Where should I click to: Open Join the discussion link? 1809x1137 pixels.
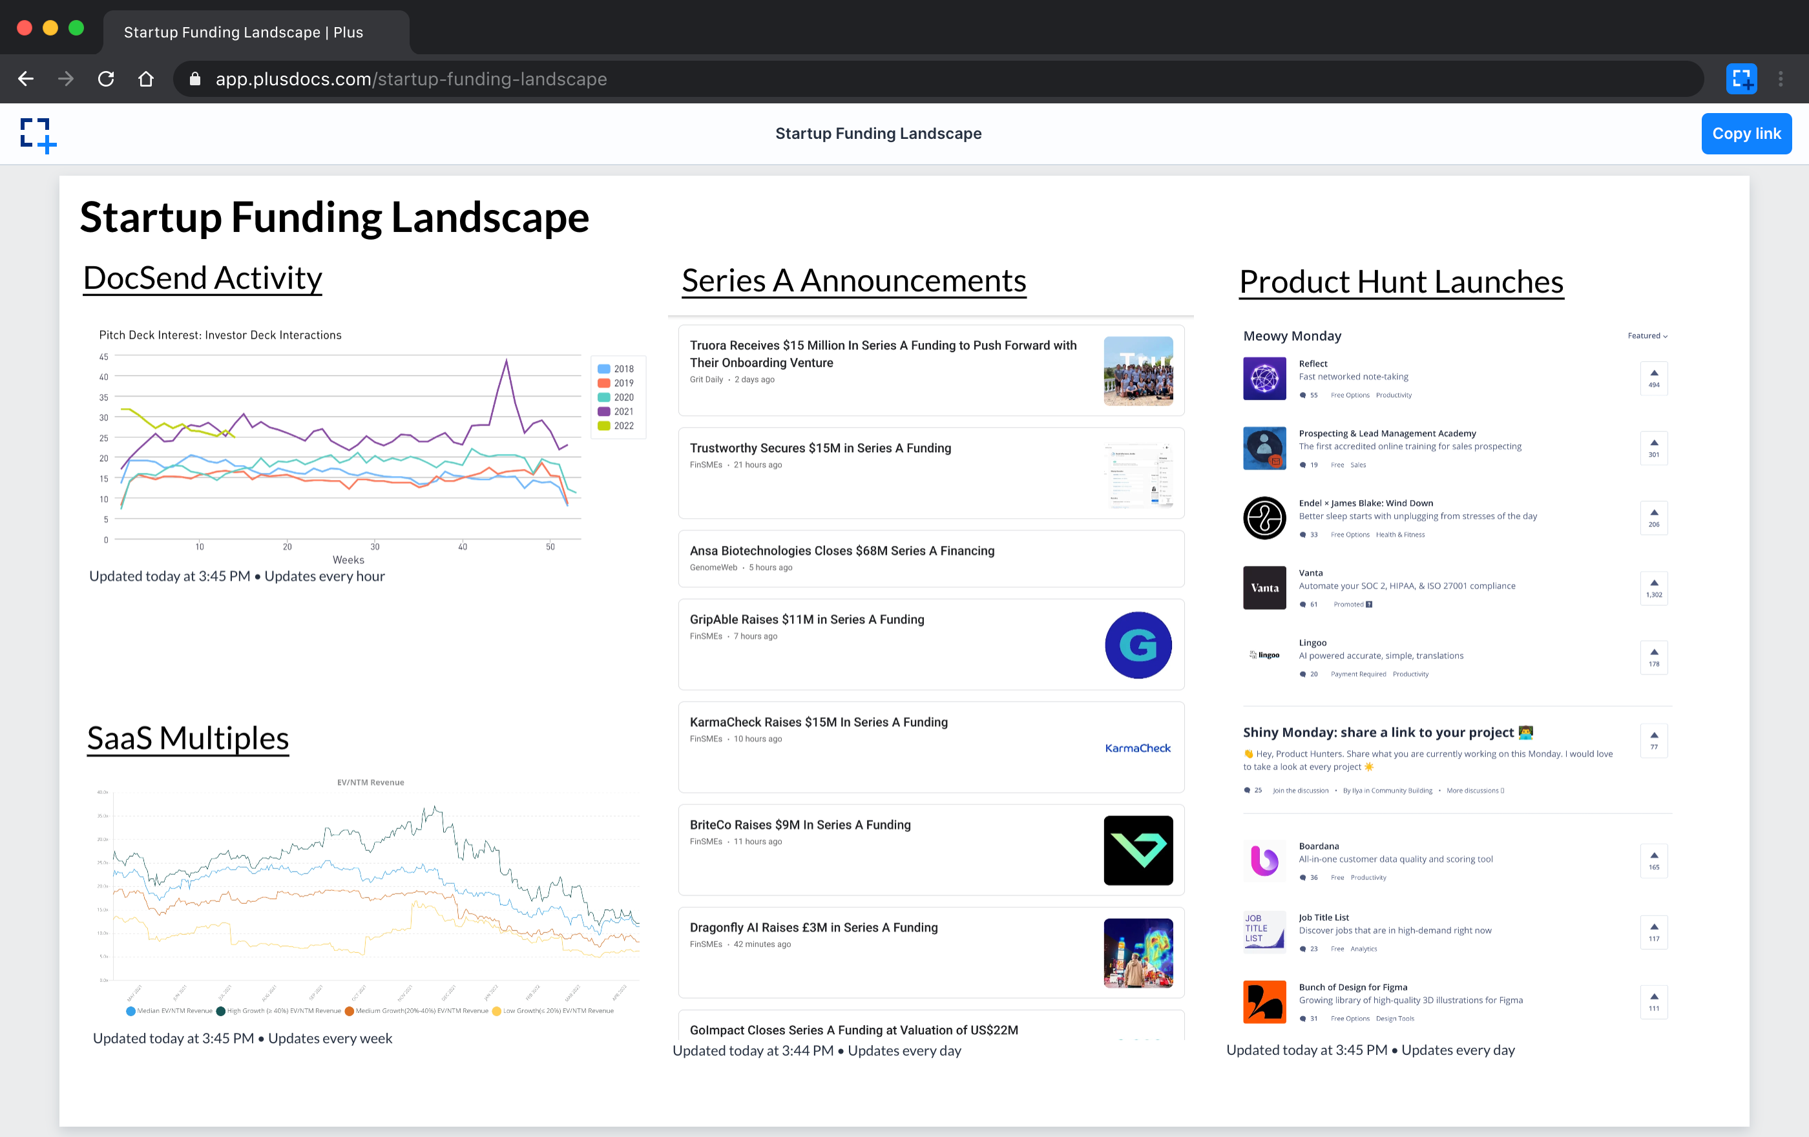click(x=1301, y=791)
